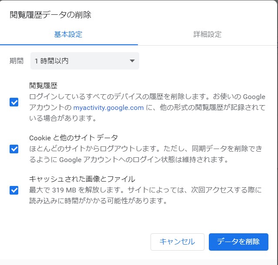Click the description starting with ほとんどのサイトからログアウト
The image size is (278, 265).
[x=146, y=149]
